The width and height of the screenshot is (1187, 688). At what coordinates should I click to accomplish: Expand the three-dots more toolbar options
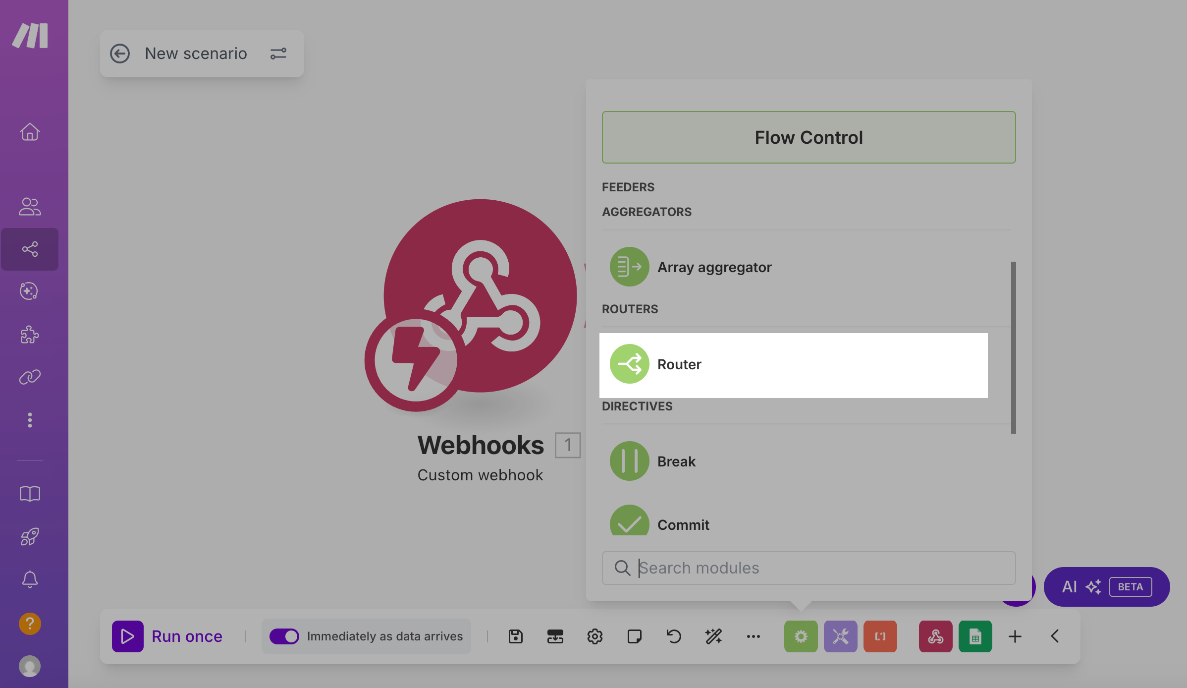click(x=753, y=636)
